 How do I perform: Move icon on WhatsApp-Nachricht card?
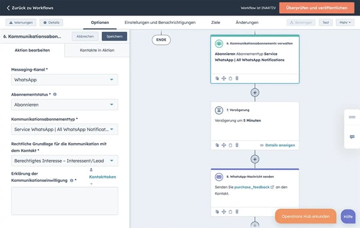tap(224, 211)
